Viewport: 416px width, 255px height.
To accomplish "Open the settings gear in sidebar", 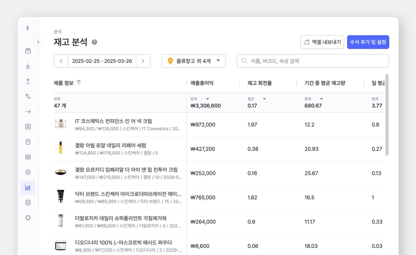I will (x=28, y=218).
